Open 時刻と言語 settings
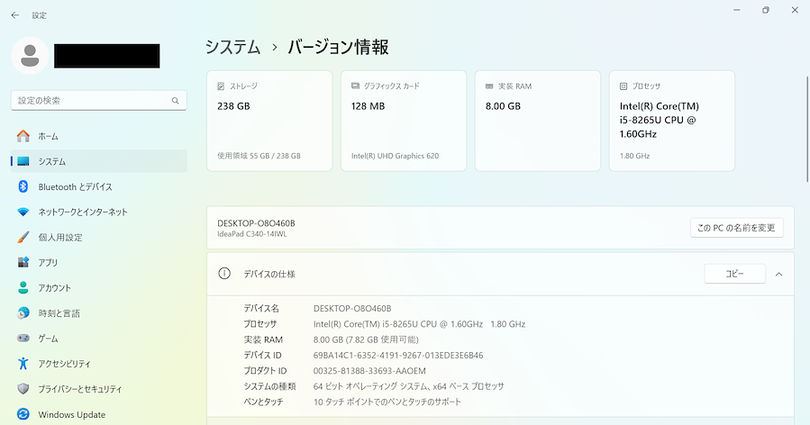 click(x=59, y=313)
